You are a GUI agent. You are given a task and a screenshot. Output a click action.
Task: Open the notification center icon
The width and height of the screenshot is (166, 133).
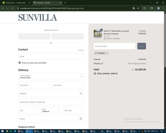162,131
